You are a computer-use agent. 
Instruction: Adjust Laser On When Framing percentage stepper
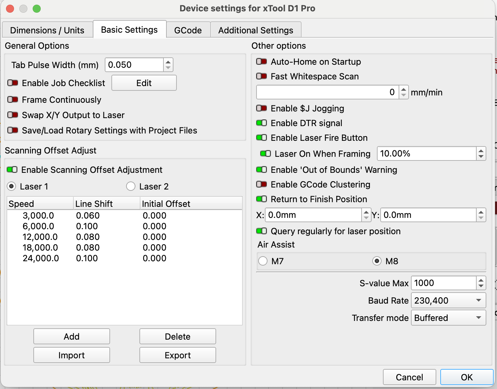[x=481, y=153]
